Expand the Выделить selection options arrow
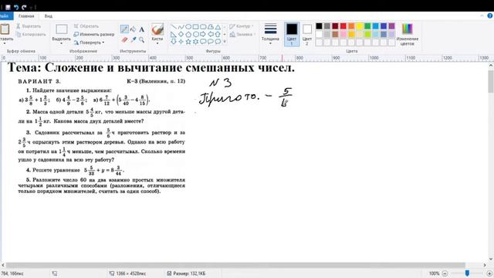The width and height of the screenshot is (494, 278). (62, 43)
